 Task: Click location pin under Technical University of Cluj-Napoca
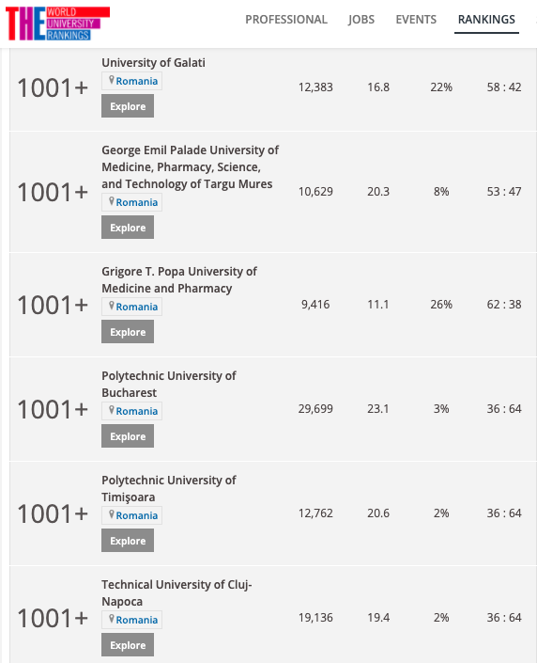112,619
